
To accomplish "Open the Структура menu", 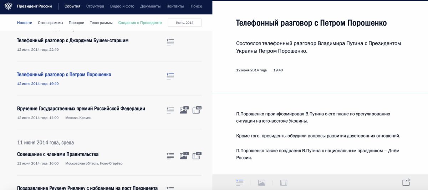I will coord(95,6).
